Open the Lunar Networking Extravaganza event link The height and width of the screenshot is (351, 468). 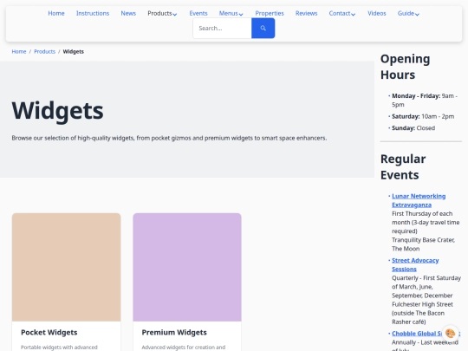tap(419, 200)
